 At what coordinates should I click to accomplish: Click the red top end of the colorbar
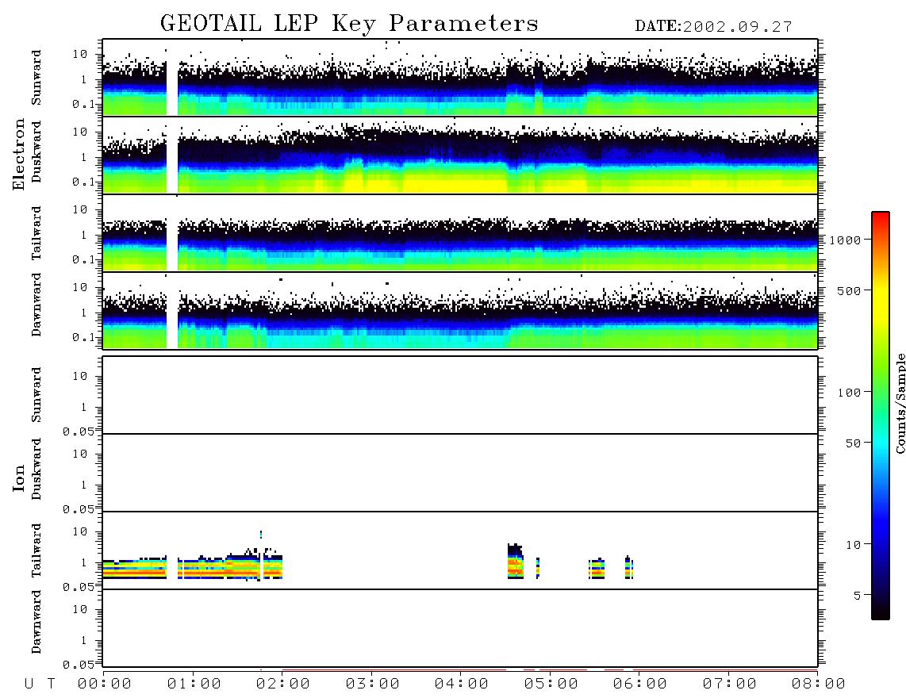pos(881,218)
